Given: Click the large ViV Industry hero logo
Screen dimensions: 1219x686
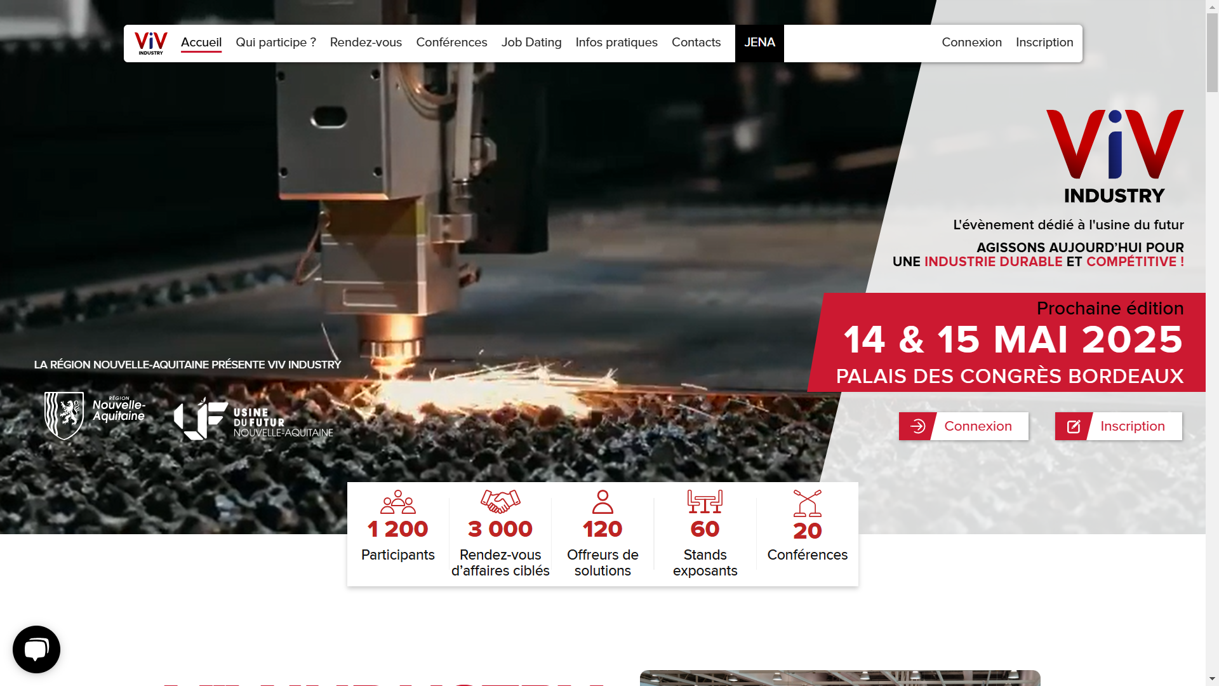Looking at the screenshot, I should (x=1115, y=157).
